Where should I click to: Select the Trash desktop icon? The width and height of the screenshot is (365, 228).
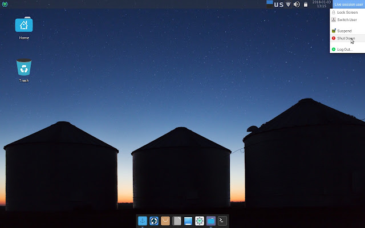pyautogui.click(x=24, y=71)
